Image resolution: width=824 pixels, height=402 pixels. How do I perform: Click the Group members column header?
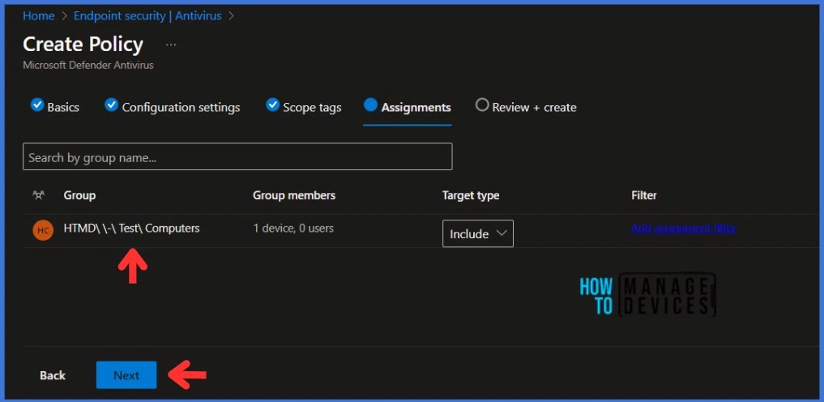294,195
